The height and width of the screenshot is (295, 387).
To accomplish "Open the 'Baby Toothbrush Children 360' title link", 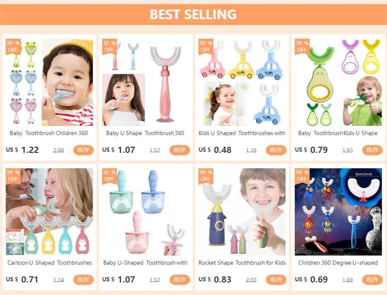I will (x=49, y=133).
